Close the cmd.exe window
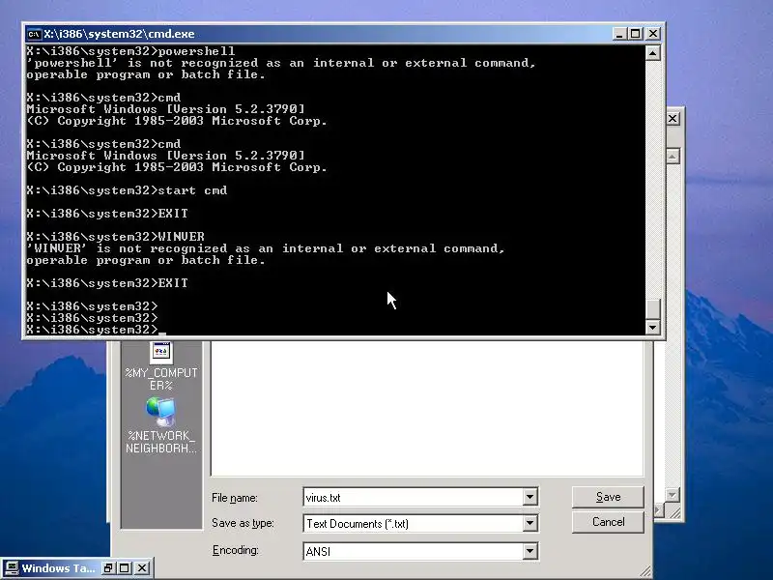Screen dimensions: 773x580 click(653, 34)
